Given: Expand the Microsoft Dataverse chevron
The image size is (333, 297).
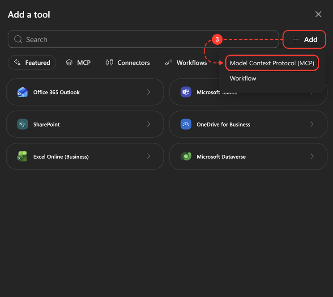Looking at the screenshot, I should point(312,157).
